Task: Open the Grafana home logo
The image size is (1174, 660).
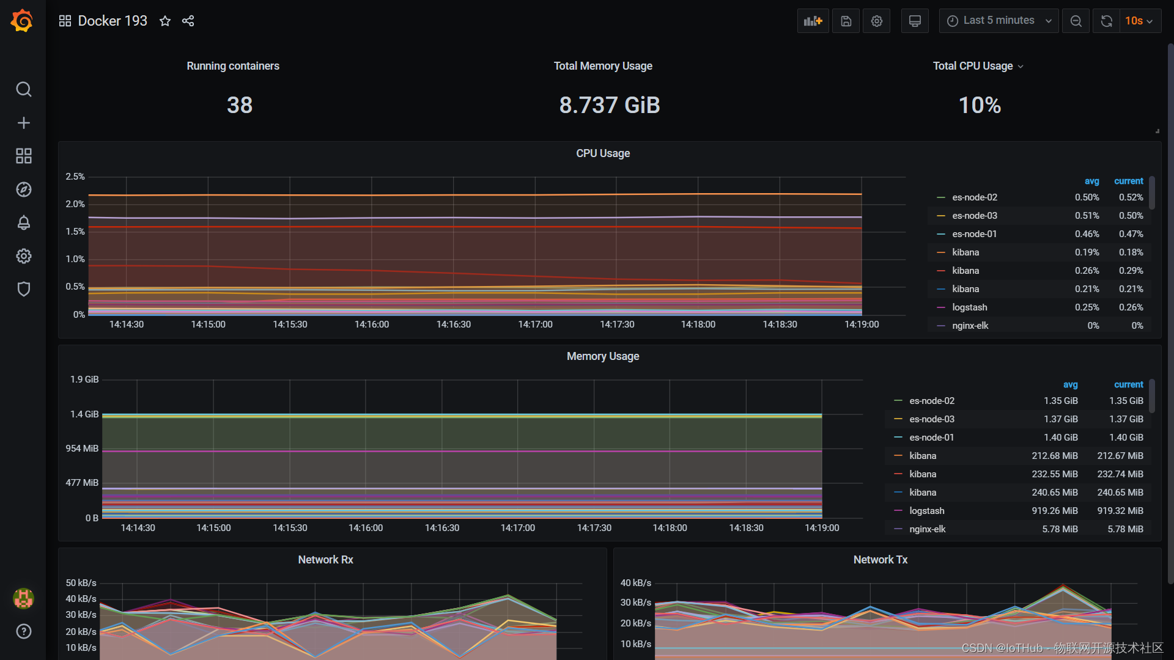Action: pyautogui.click(x=23, y=21)
